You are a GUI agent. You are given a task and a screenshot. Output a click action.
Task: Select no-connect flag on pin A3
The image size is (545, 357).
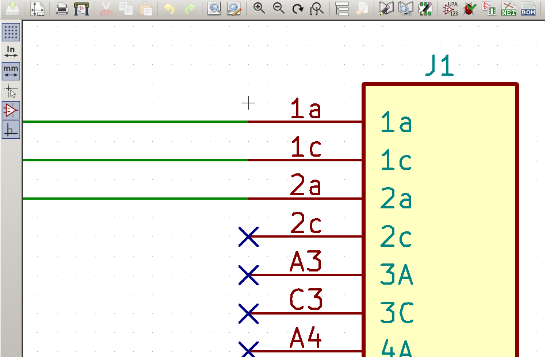[x=248, y=275]
